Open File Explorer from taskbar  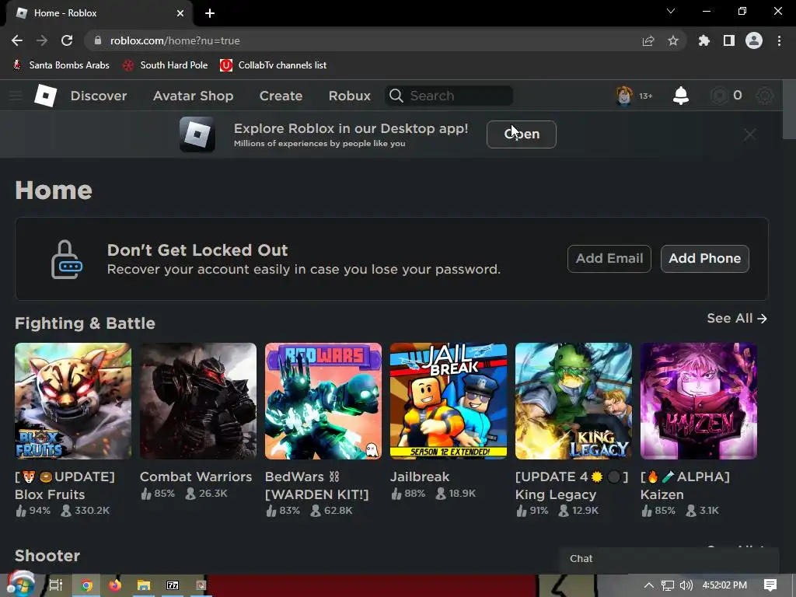coord(144,585)
